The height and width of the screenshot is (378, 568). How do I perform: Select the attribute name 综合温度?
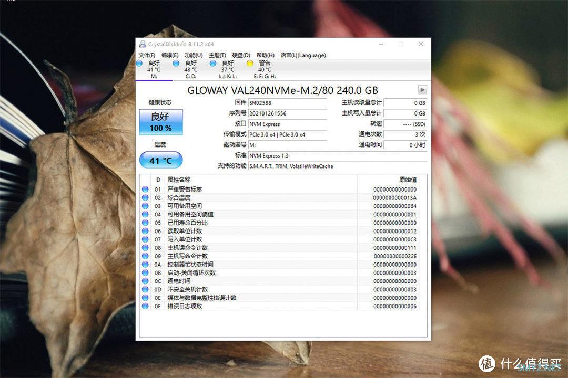click(x=179, y=197)
